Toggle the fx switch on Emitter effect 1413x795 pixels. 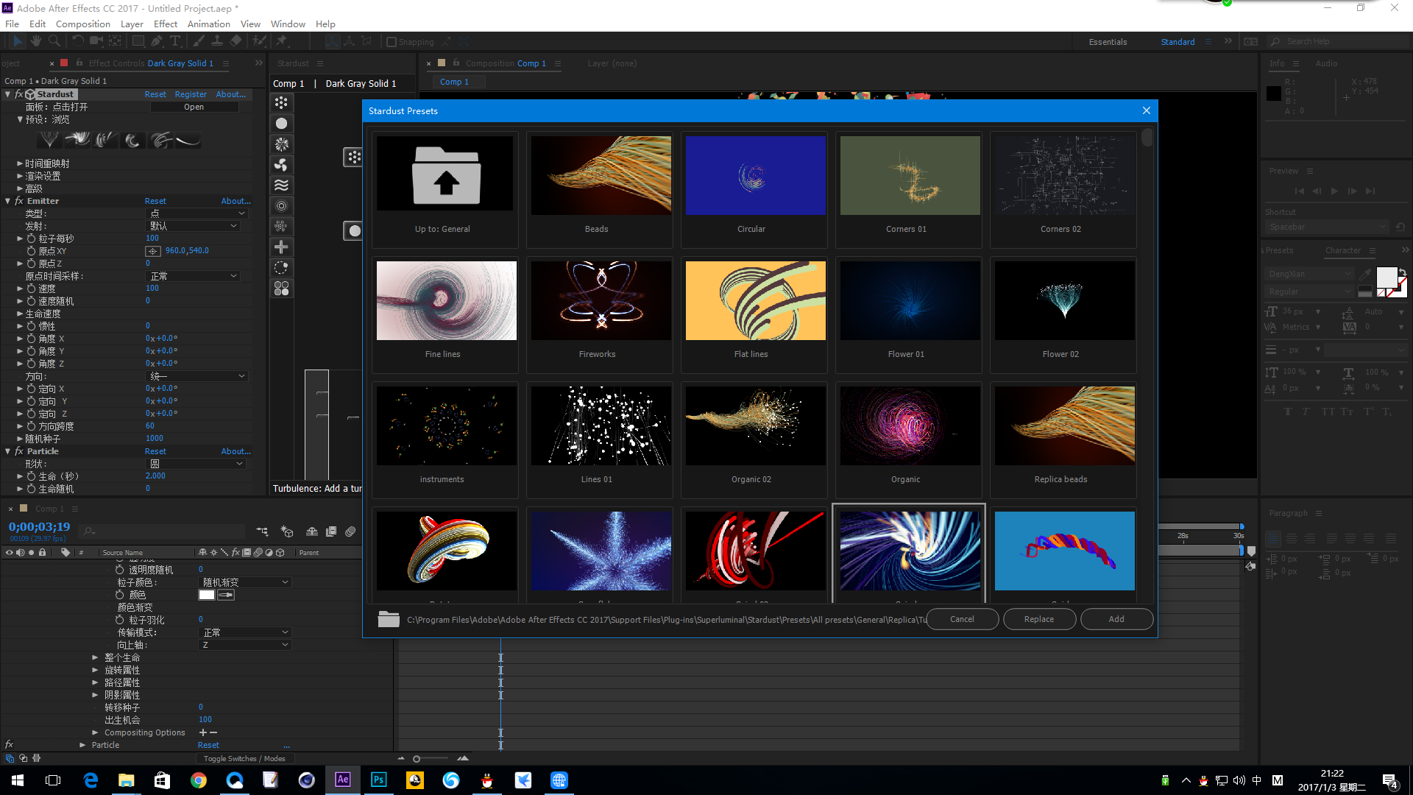(x=19, y=201)
